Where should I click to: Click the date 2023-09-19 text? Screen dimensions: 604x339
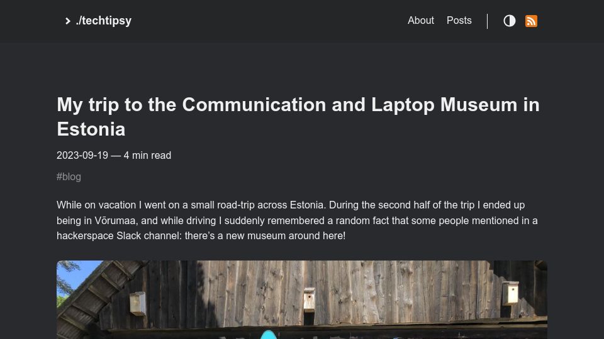82,155
